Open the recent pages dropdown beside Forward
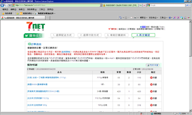192x115 pixels. click(10, 5)
